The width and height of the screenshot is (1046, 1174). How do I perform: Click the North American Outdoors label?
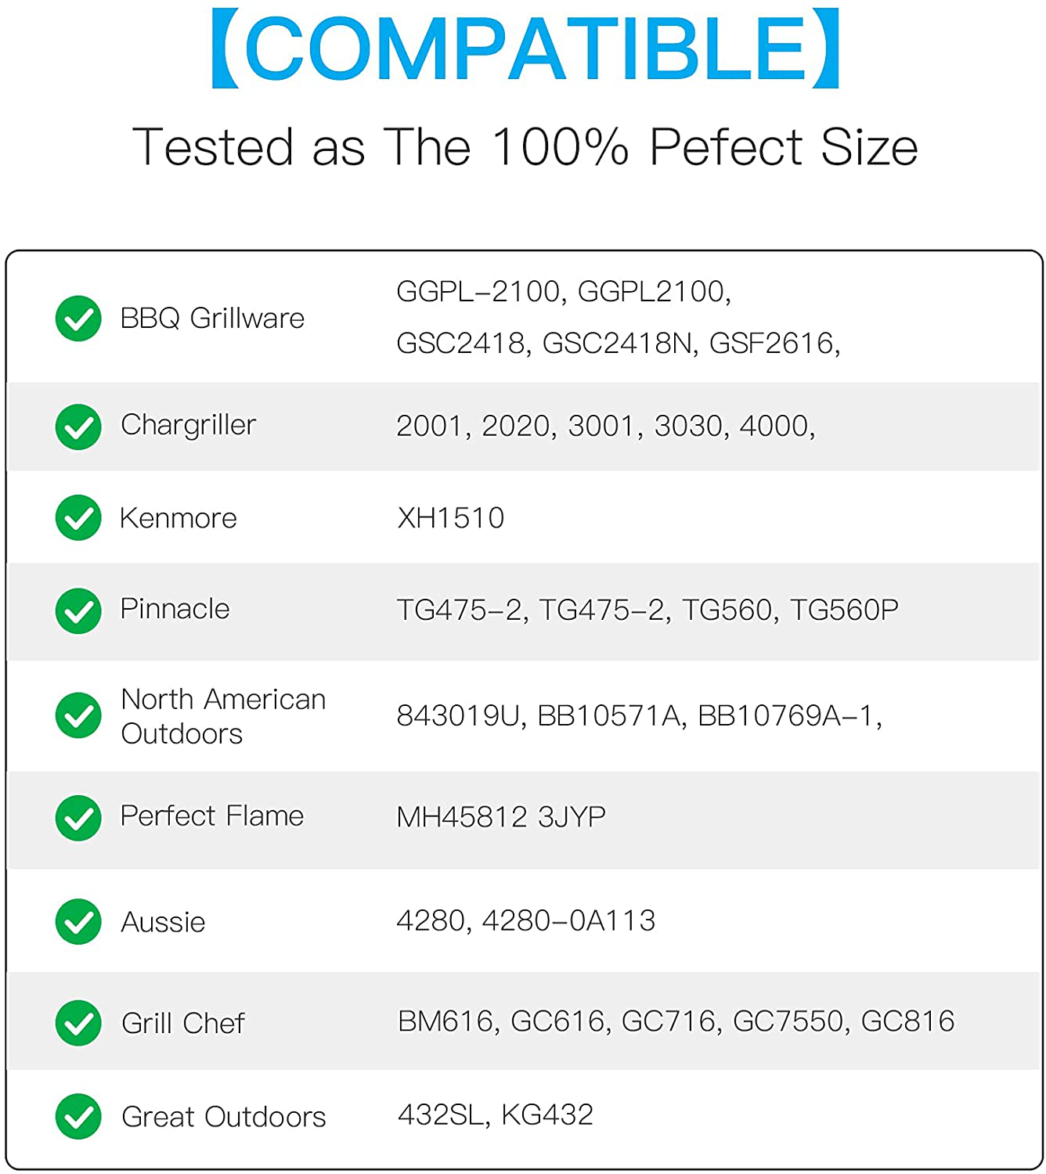click(223, 716)
